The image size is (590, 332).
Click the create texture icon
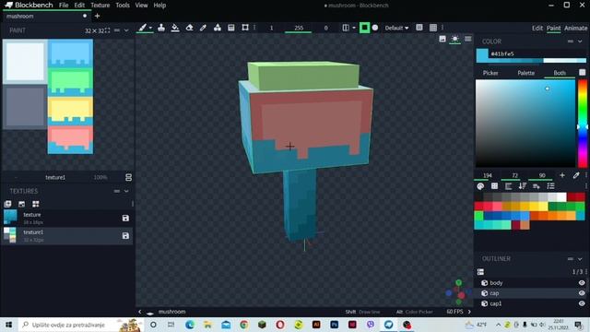(x=7, y=204)
